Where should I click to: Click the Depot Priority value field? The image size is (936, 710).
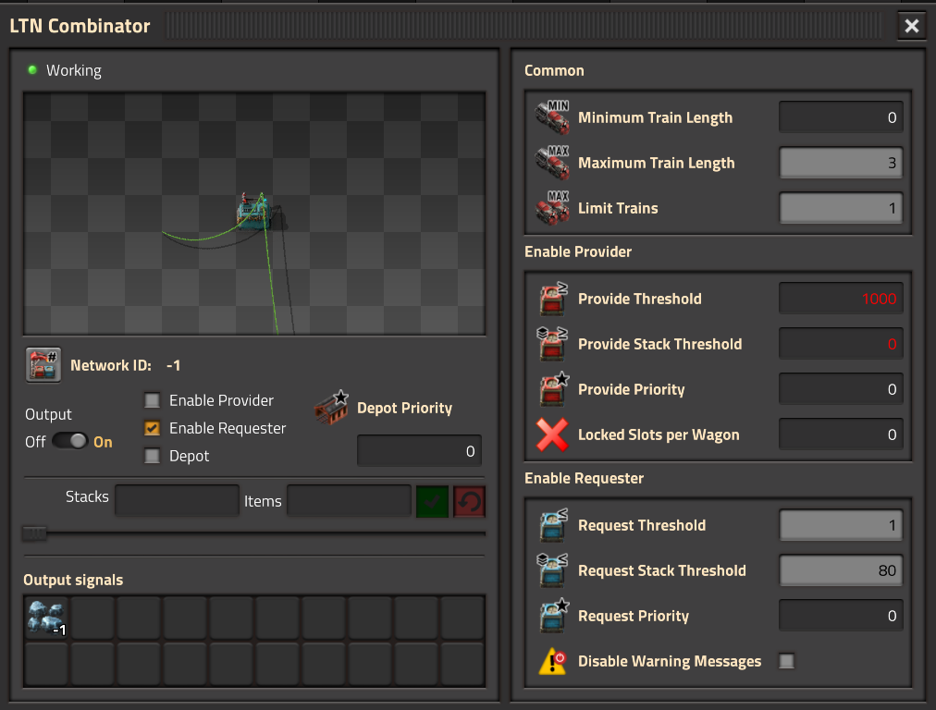[x=419, y=450]
